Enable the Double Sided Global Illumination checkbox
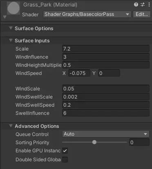 click(65, 160)
